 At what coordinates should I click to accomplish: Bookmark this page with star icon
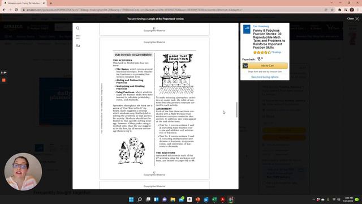point(332,10)
